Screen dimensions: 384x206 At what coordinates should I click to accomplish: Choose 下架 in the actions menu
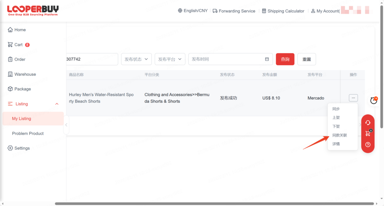[336, 126]
